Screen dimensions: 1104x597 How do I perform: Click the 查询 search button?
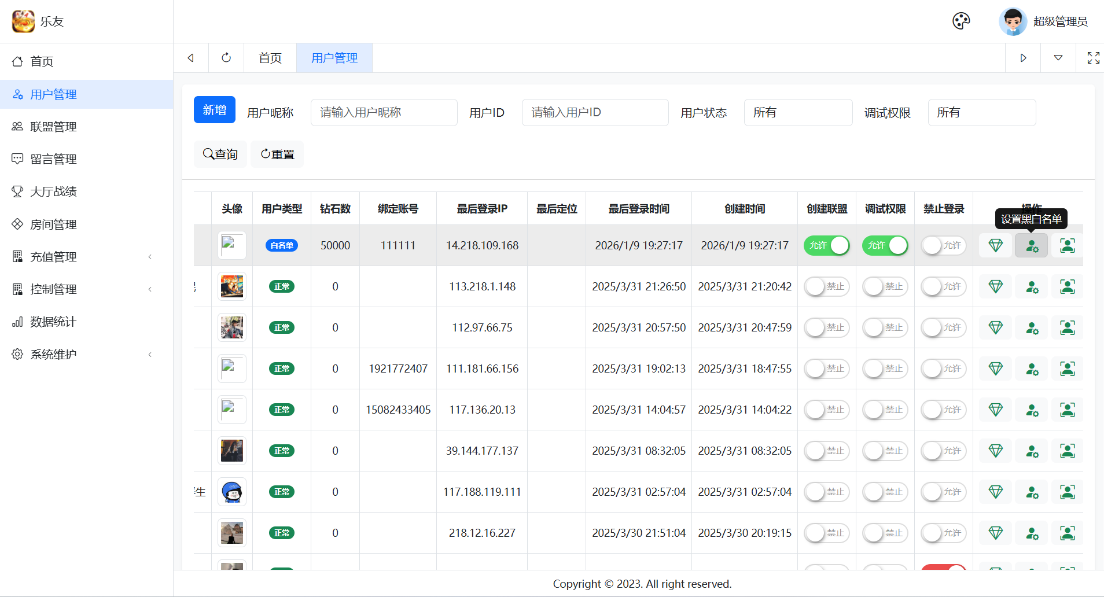pos(220,154)
